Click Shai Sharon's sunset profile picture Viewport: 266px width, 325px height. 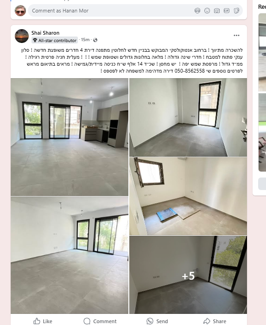tap(22, 36)
